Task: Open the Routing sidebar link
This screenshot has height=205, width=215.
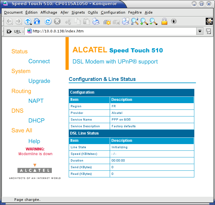Action: pos(21,91)
